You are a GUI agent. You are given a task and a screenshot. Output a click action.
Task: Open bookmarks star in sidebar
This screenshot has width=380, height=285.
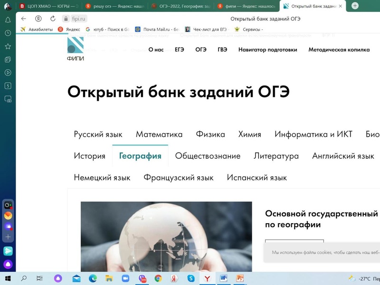[8, 47]
